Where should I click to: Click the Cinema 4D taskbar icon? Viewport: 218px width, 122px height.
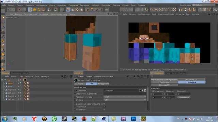pyautogui.click(x=104, y=119)
